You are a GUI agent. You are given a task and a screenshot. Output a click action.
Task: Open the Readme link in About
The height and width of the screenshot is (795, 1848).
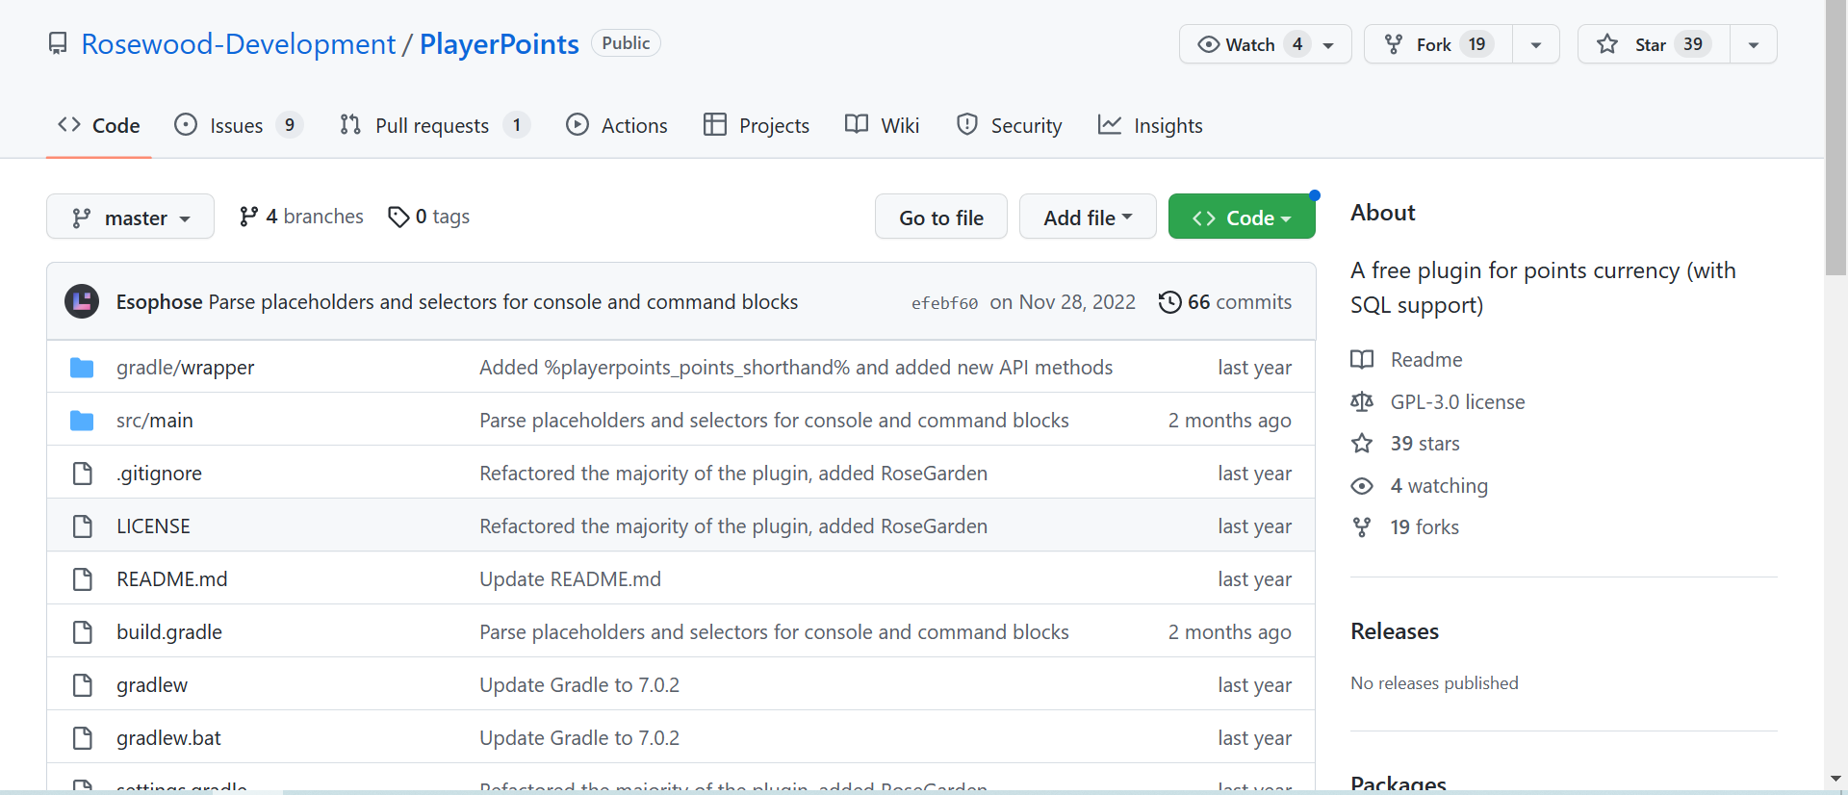coord(1426,360)
